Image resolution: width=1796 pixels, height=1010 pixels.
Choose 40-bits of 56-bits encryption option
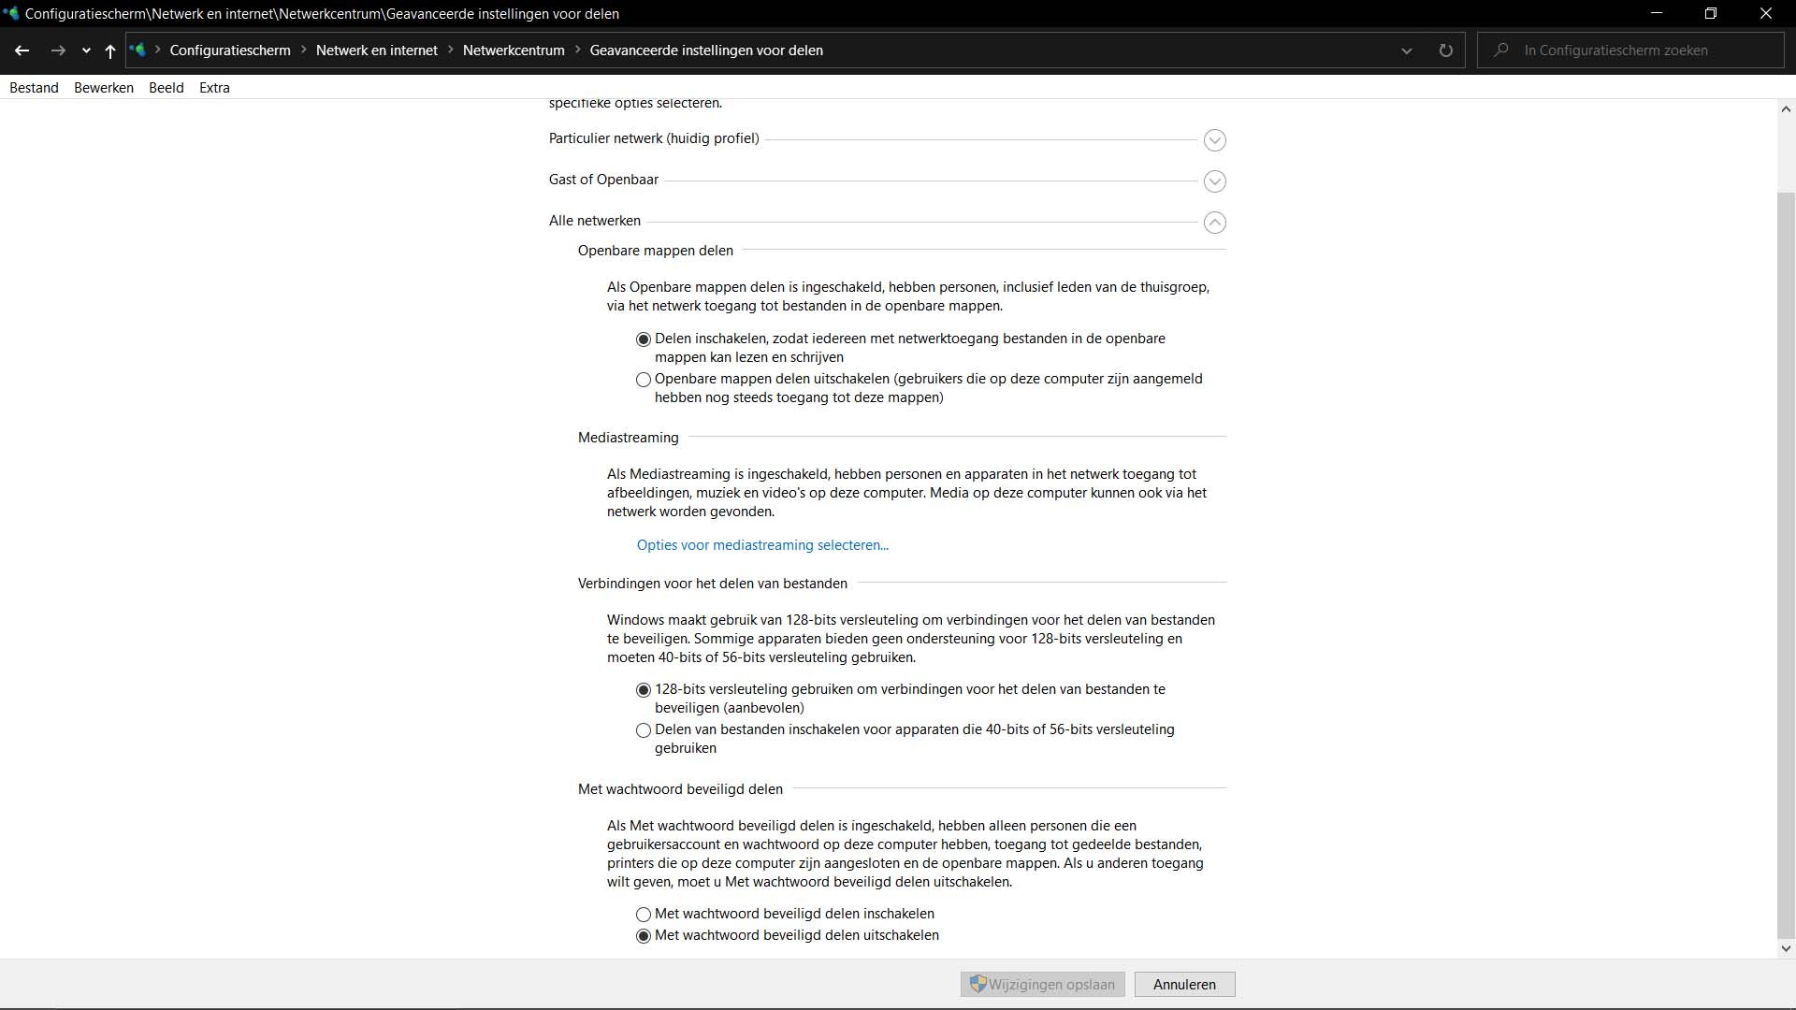click(x=644, y=730)
